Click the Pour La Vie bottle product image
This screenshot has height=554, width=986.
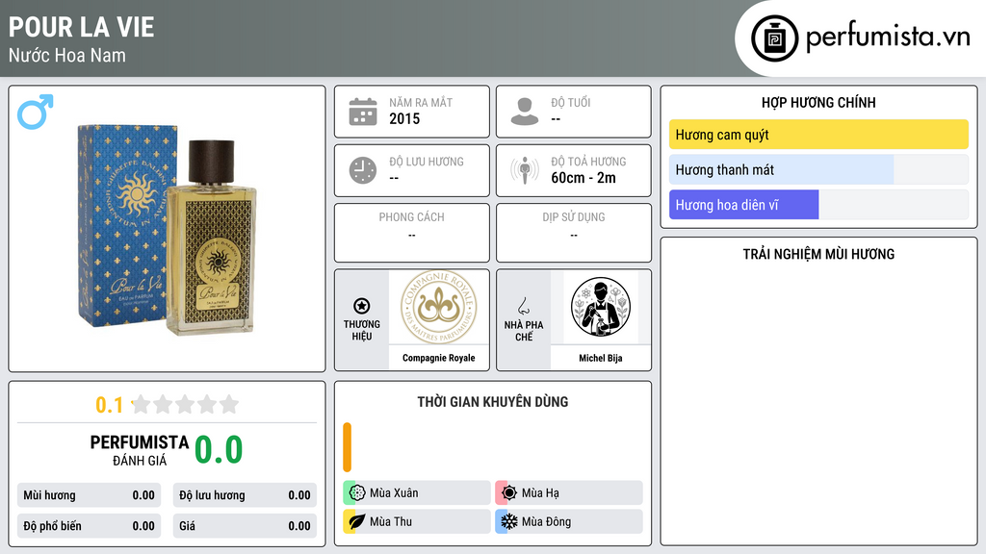[x=168, y=229]
